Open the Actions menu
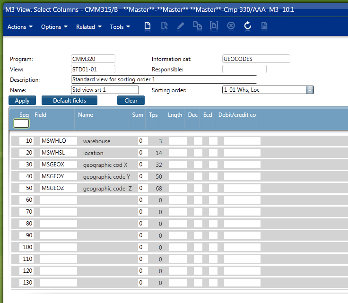The image size is (348, 303). [20, 27]
